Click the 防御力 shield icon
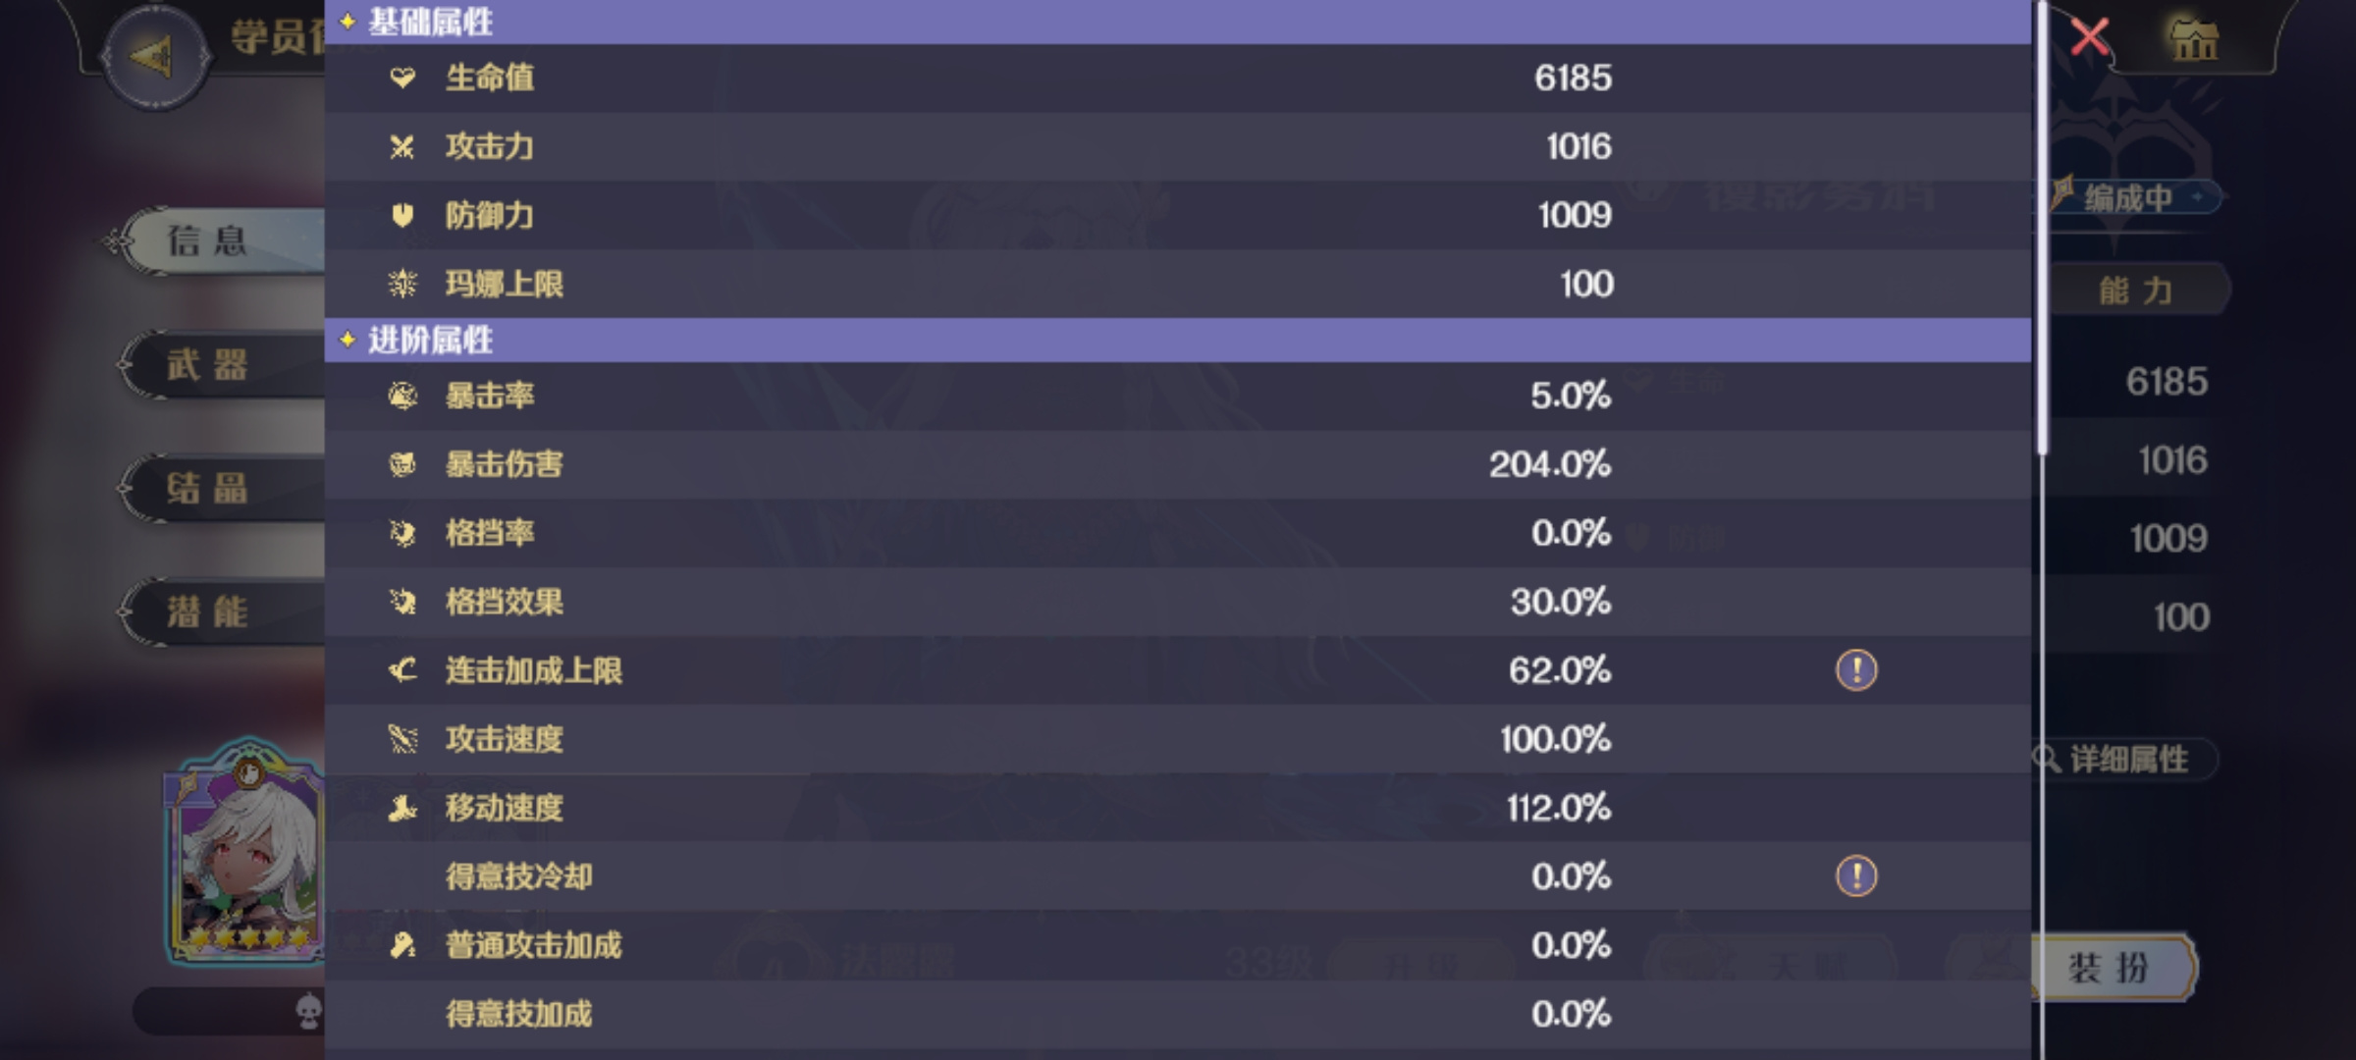 (402, 215)
